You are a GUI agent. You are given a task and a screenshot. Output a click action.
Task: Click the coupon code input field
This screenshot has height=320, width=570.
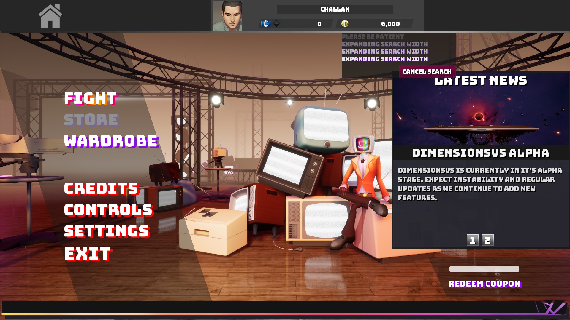[x=484, y=269]
